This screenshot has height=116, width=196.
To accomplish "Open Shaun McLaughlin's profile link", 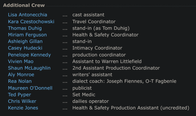I will pyautogui.click(x=29, y=68).
